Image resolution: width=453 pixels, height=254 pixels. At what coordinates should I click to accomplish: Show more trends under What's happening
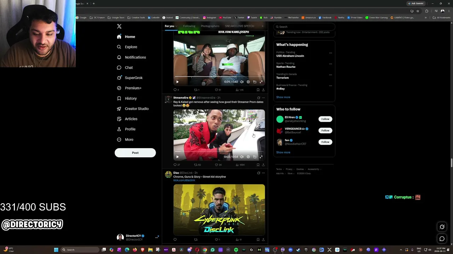click(x=283, y=97)
